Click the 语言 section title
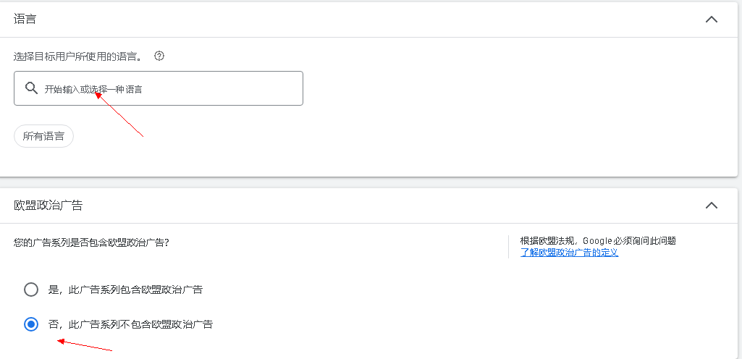 [x=25, y=20]
